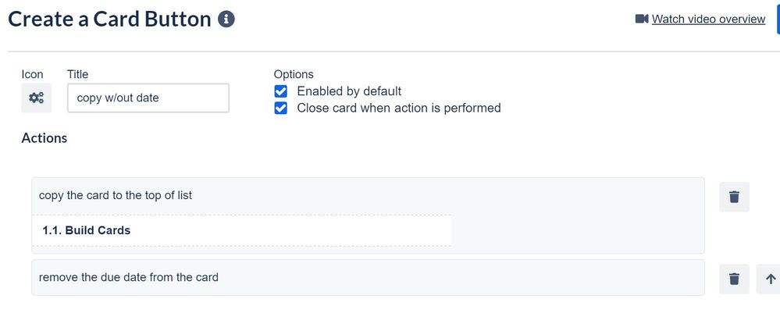Image resolution: width=780 pixels, height=313 pixels.
Task: Click the Close card when action is performed label
Action: [x=399, y=108]
